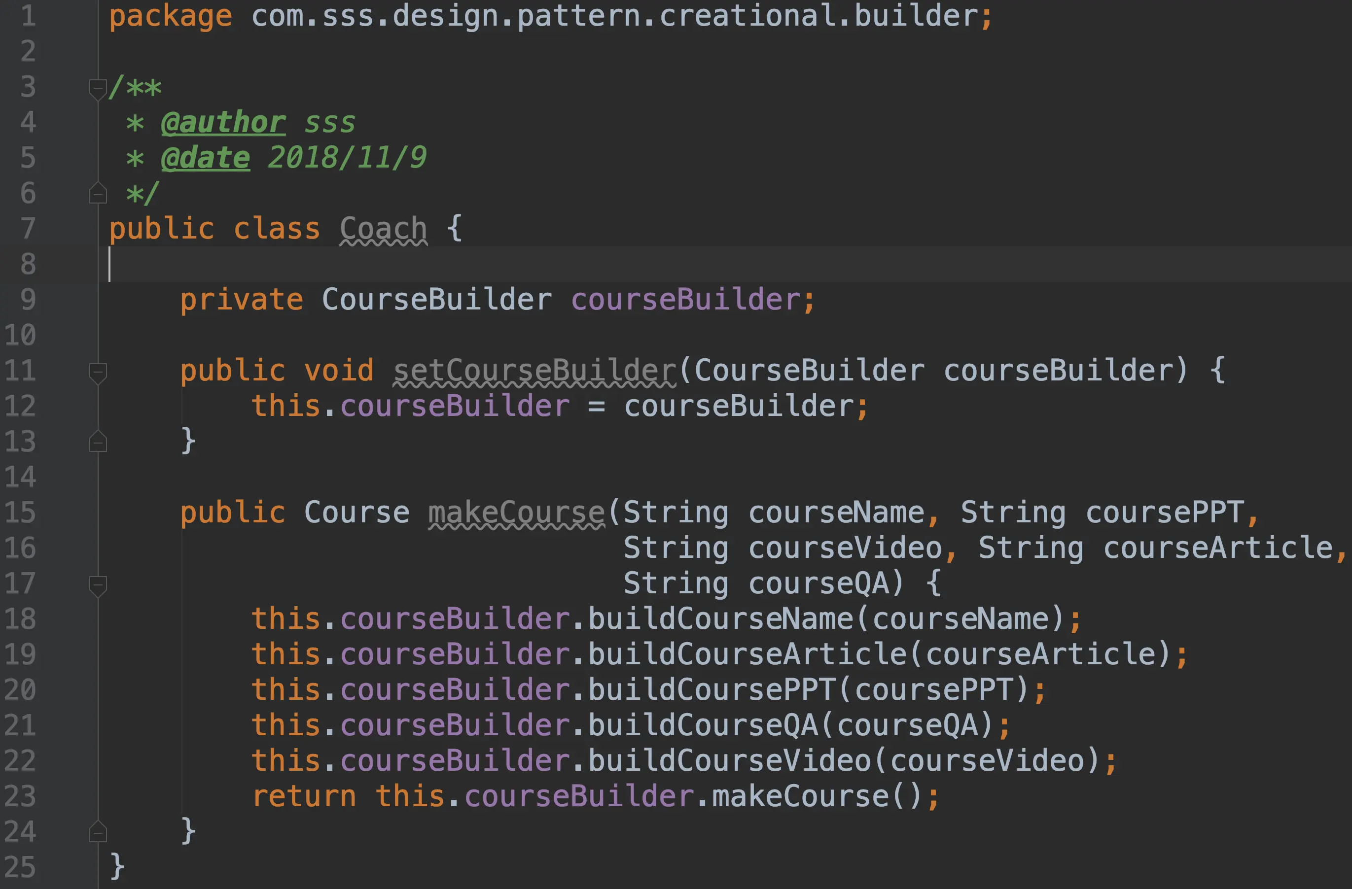Click the private courseBuilder field declaration
This screenshot has height=889, width=1352.
(685, 300)
